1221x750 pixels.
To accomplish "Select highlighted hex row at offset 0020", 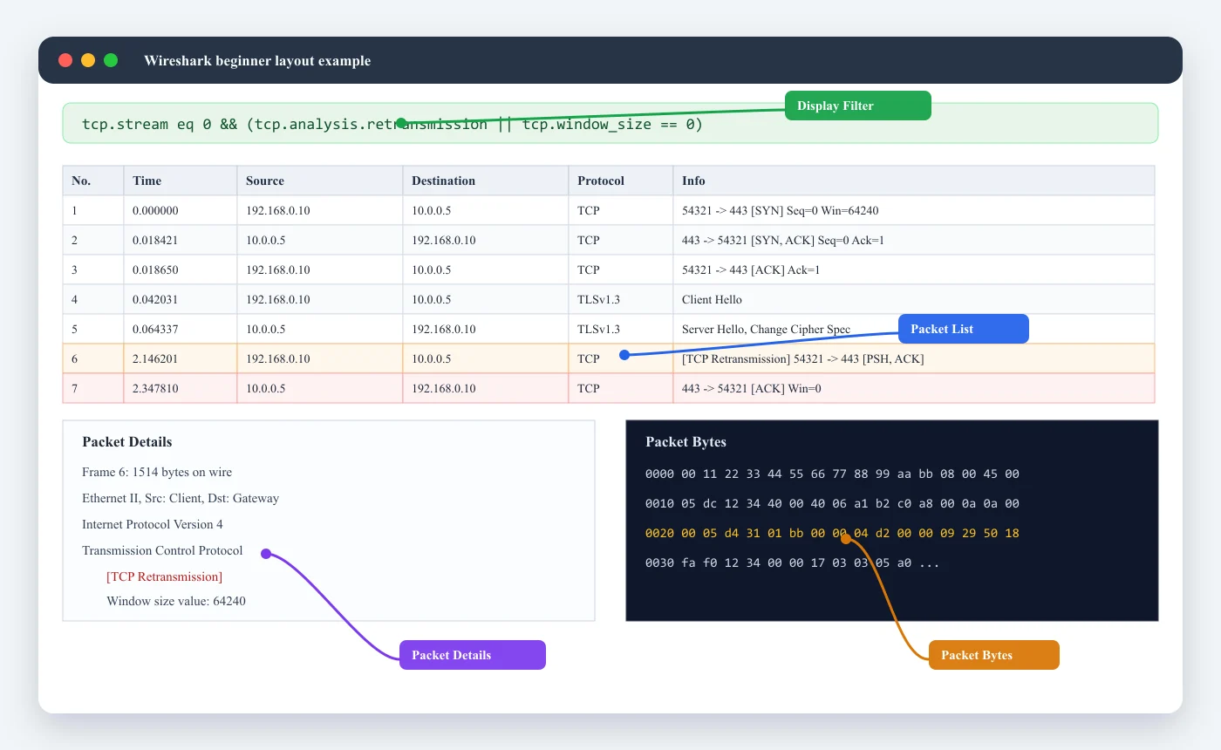I will coord(832,533).
